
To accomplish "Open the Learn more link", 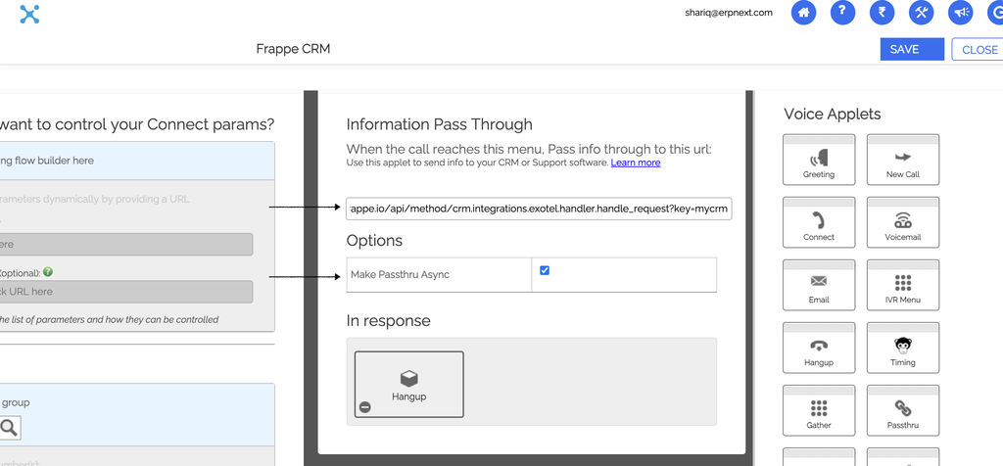I will pos(635,163).
